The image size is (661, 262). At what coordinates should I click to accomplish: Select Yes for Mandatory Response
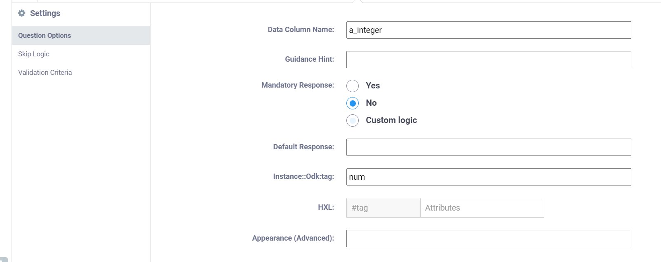click(353, 86)
